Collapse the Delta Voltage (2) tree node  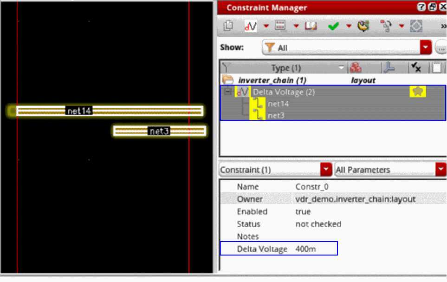(x=227, y=92)
